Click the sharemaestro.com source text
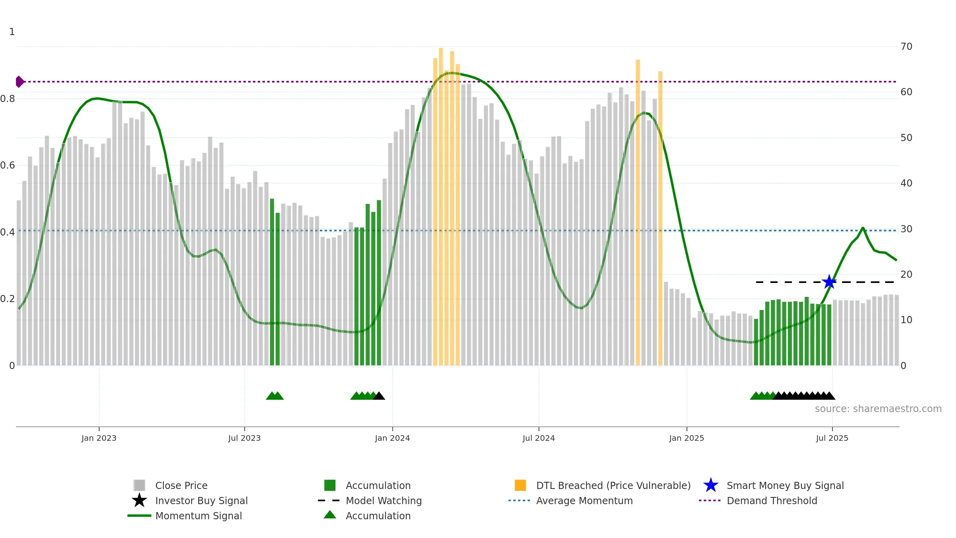The image size is (956, 538). click(878, 409)
